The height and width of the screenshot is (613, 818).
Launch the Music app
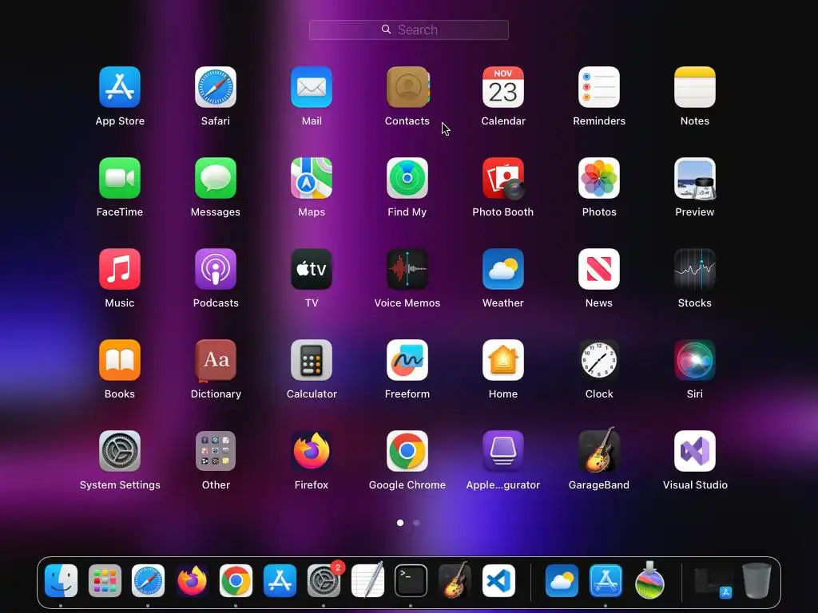coord(120,269)
